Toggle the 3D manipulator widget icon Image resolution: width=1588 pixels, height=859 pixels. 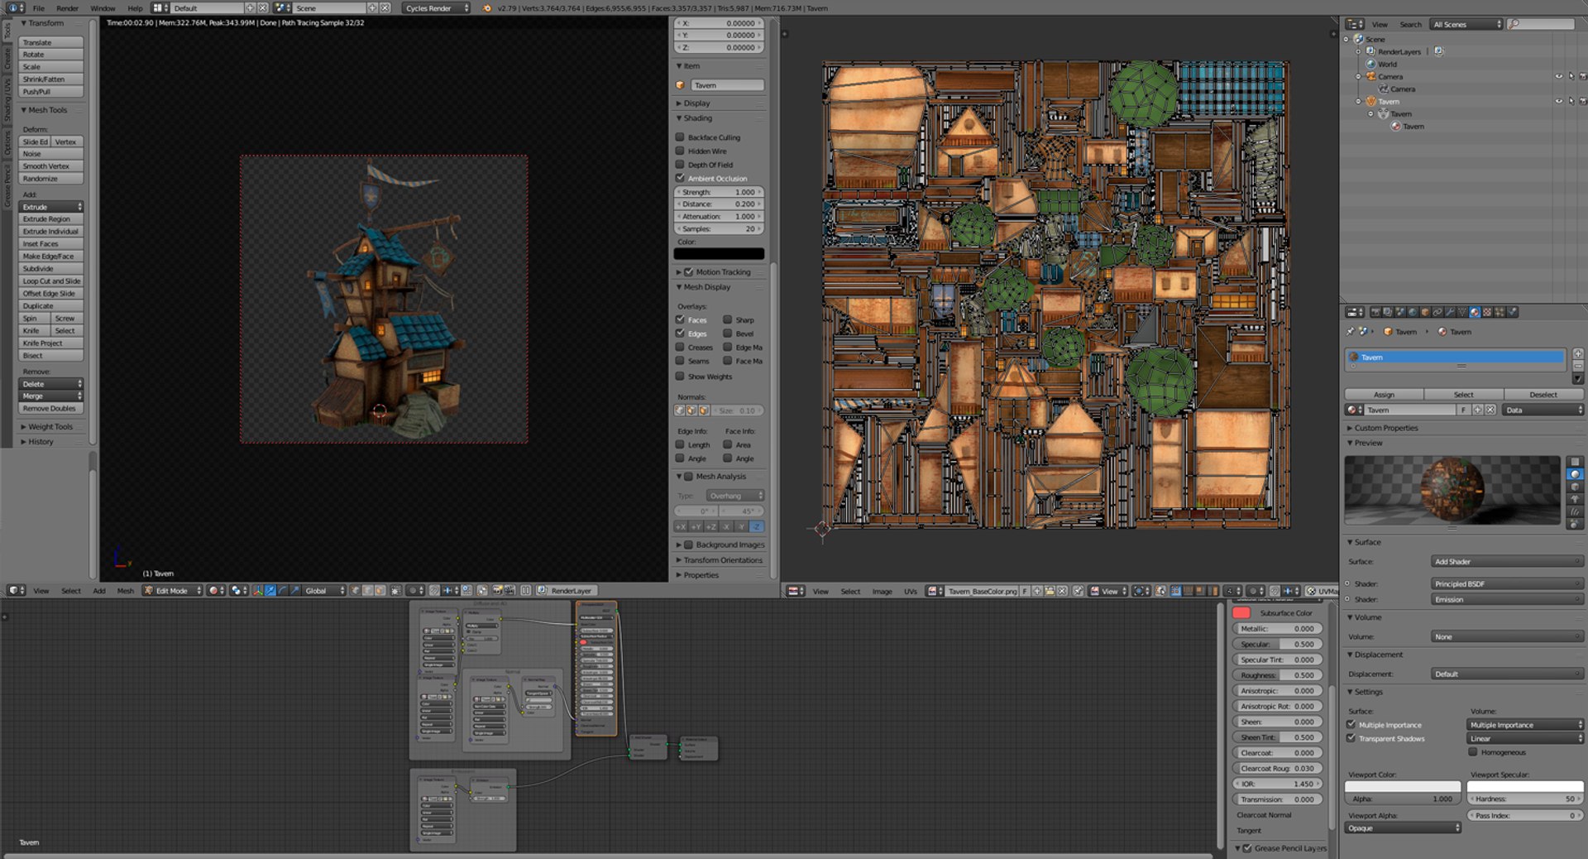(x=258, y=590)
